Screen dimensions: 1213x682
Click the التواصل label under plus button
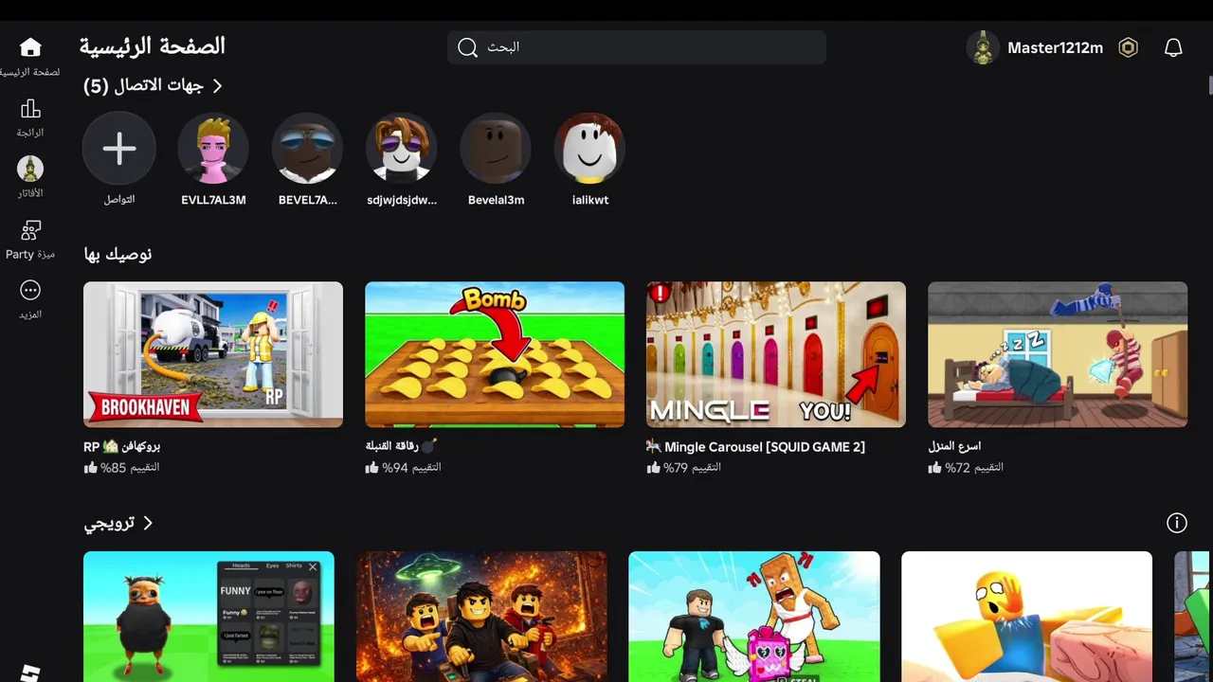click(x=119, y=200)
